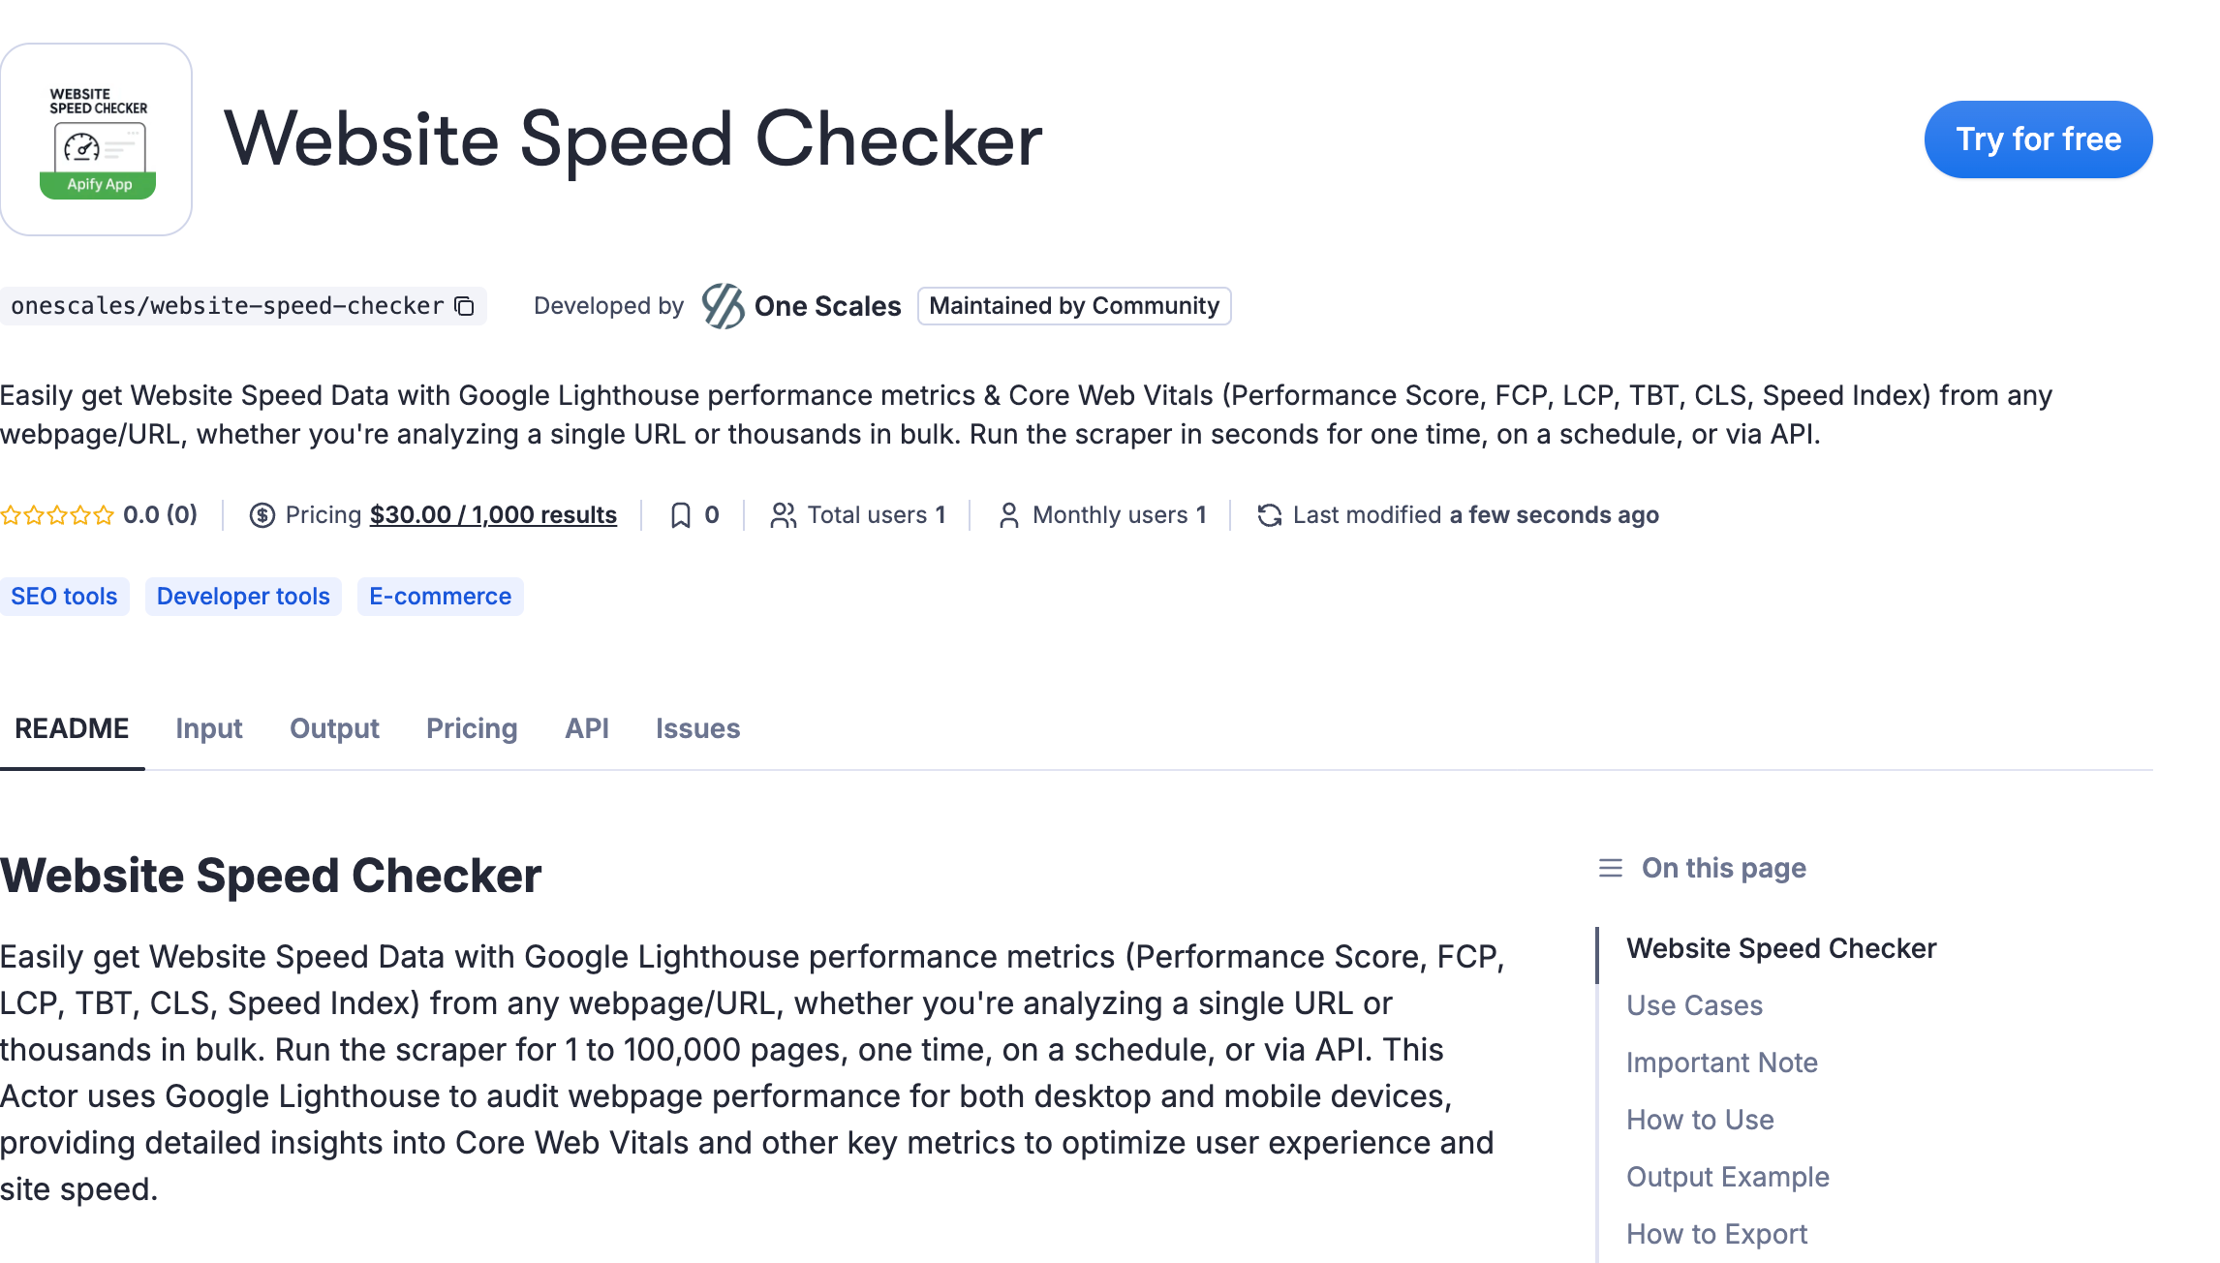
Task: Switch to the Input tab
Action: point(208,728)
